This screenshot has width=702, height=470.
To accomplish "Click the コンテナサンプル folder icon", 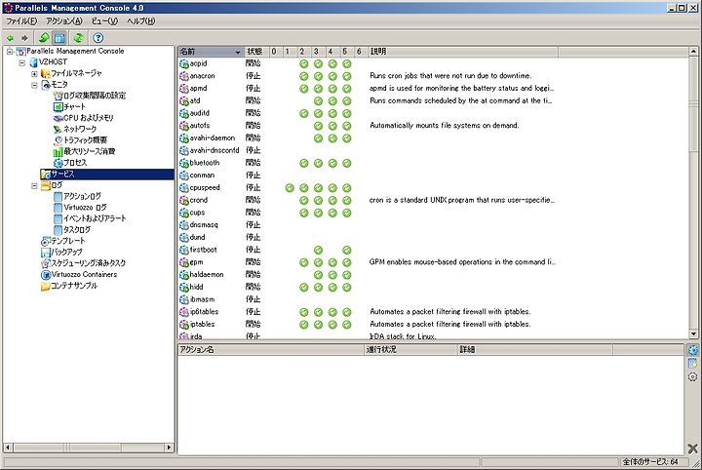I will (x=45, y=286).
